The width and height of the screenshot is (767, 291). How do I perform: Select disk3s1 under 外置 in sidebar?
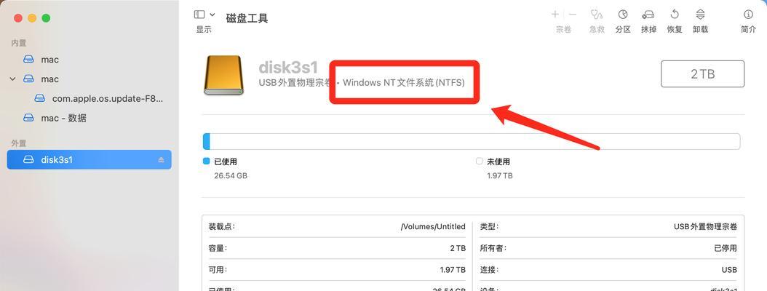coord(89,159)
